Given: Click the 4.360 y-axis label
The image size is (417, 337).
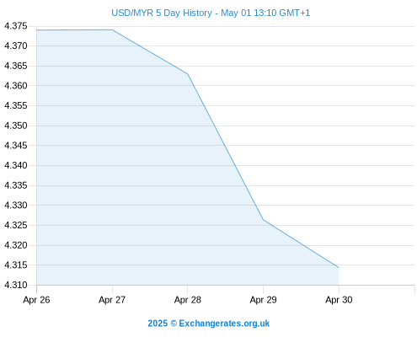Looking at the screenshot, I should coord(16,86).
